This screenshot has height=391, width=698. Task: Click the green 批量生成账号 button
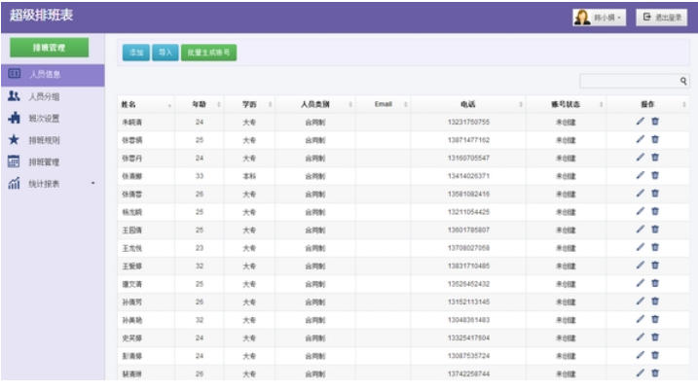click(x=209, y=53)
